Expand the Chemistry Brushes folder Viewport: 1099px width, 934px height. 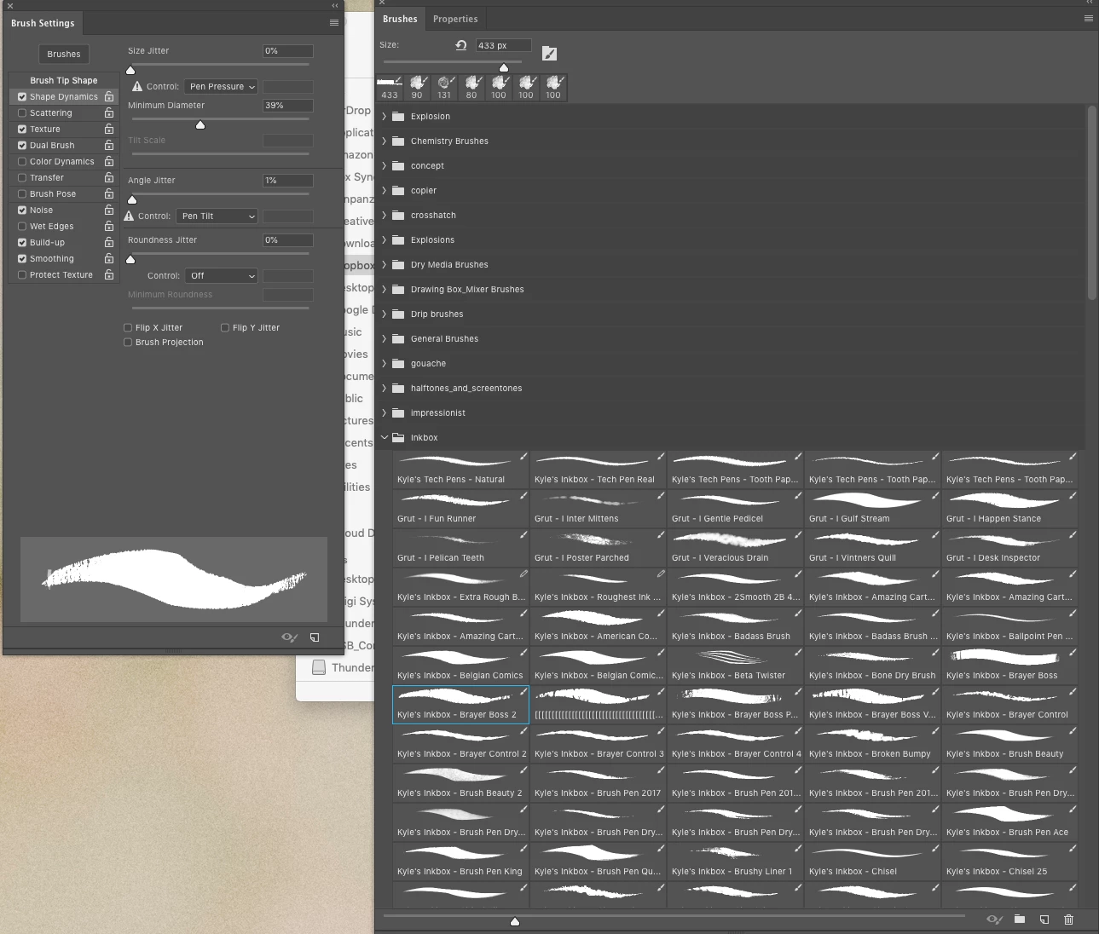(385, 141)
